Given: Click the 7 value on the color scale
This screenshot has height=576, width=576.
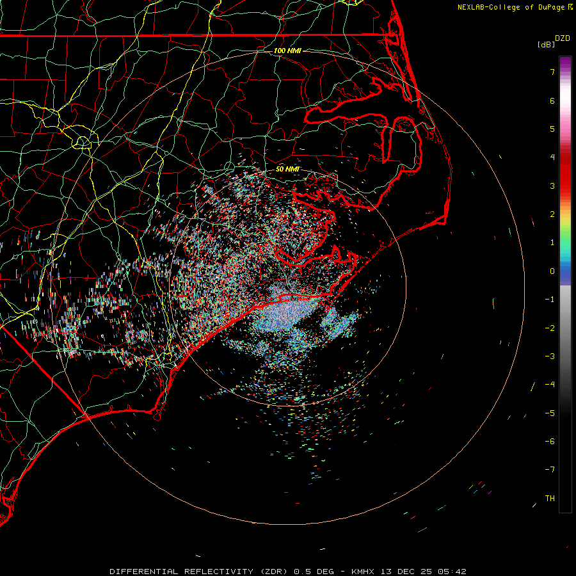Looking at the screenshot, I should pos(552,72).
